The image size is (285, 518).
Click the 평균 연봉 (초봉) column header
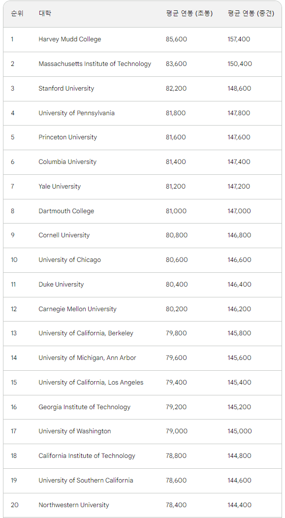189,14
